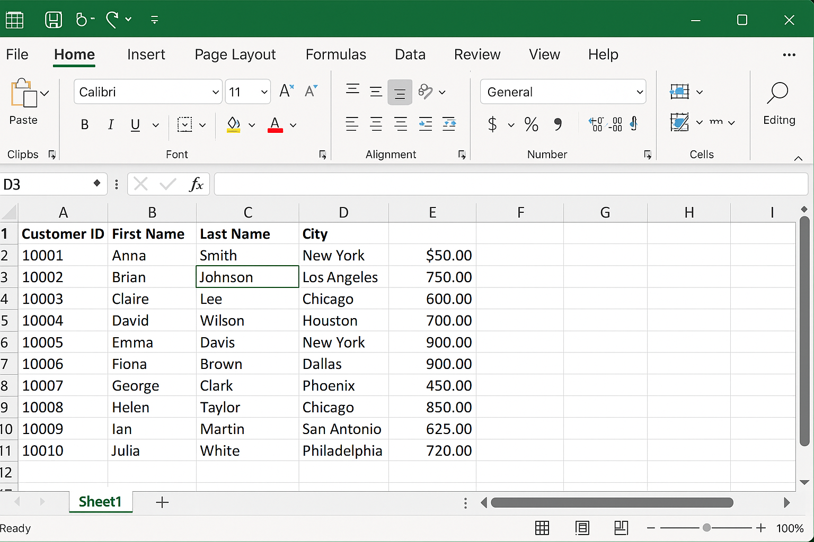Open Font settings dialog launcher
The width and height of the screenshot is (814, 542).
click(x=322, y=155)
